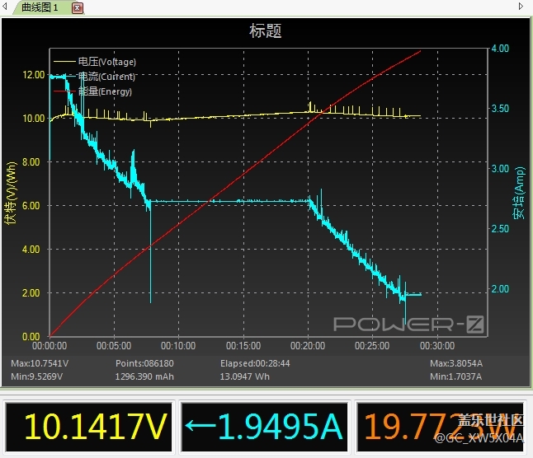533x458 pixels.
Task: Click the Current legend entry
Action: (x=106, y=77)
